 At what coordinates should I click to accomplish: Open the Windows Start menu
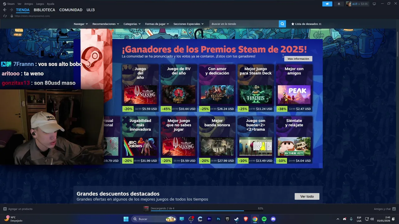(126, 219)
